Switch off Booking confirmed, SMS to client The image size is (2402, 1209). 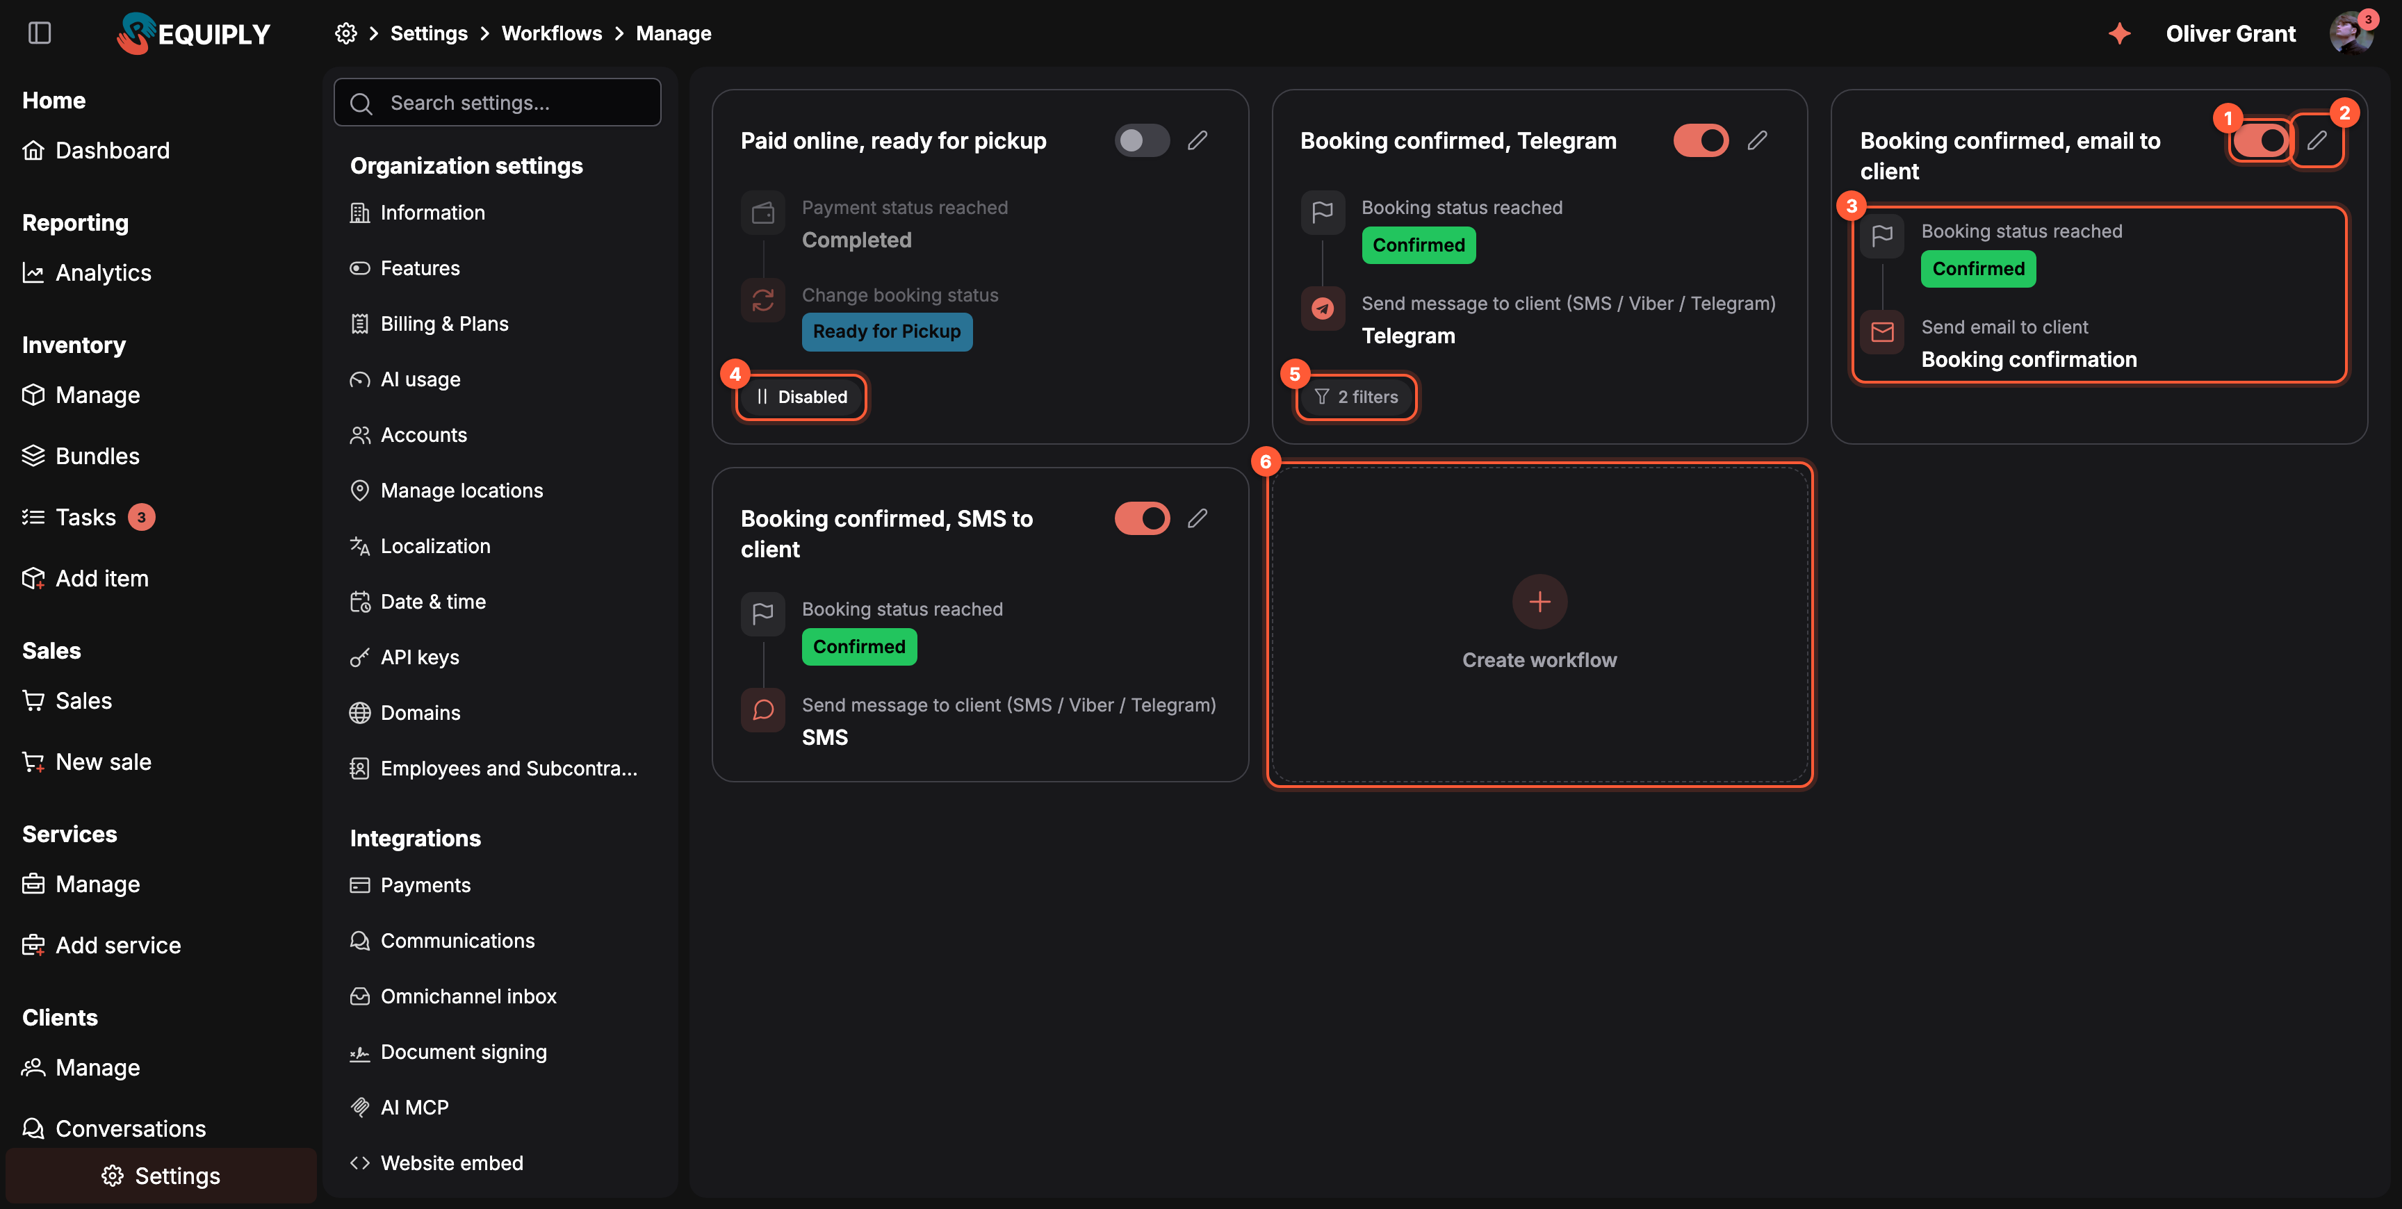click(1141, 518)
